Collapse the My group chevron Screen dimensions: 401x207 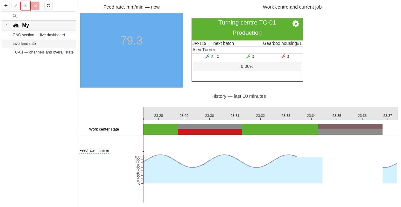[x=6, y=25]
